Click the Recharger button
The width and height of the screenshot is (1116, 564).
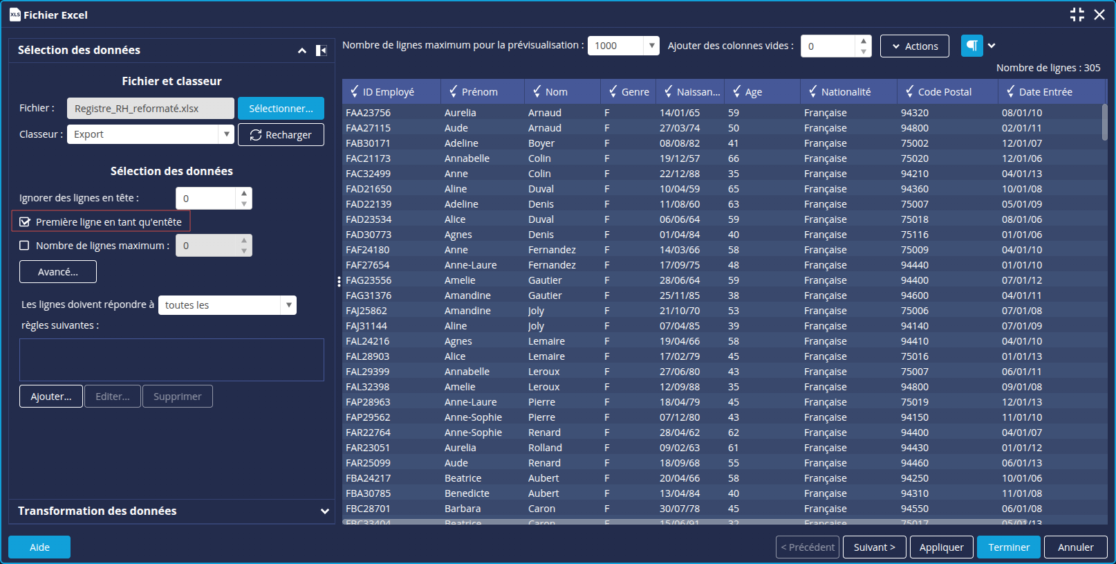click(281, 135)
